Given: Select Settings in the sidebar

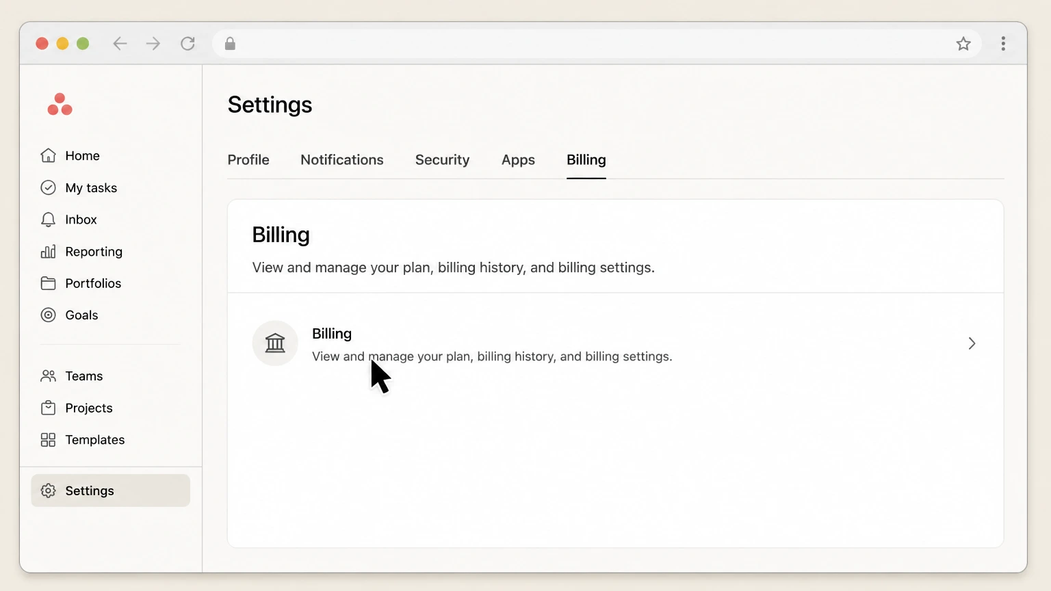Looking at the screenshot, I should (110, 490).
